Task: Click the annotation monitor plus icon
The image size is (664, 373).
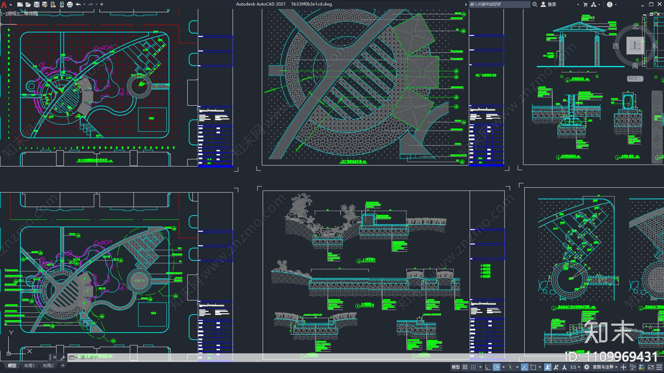Action: pyautogui.click(x=623, y=367)
